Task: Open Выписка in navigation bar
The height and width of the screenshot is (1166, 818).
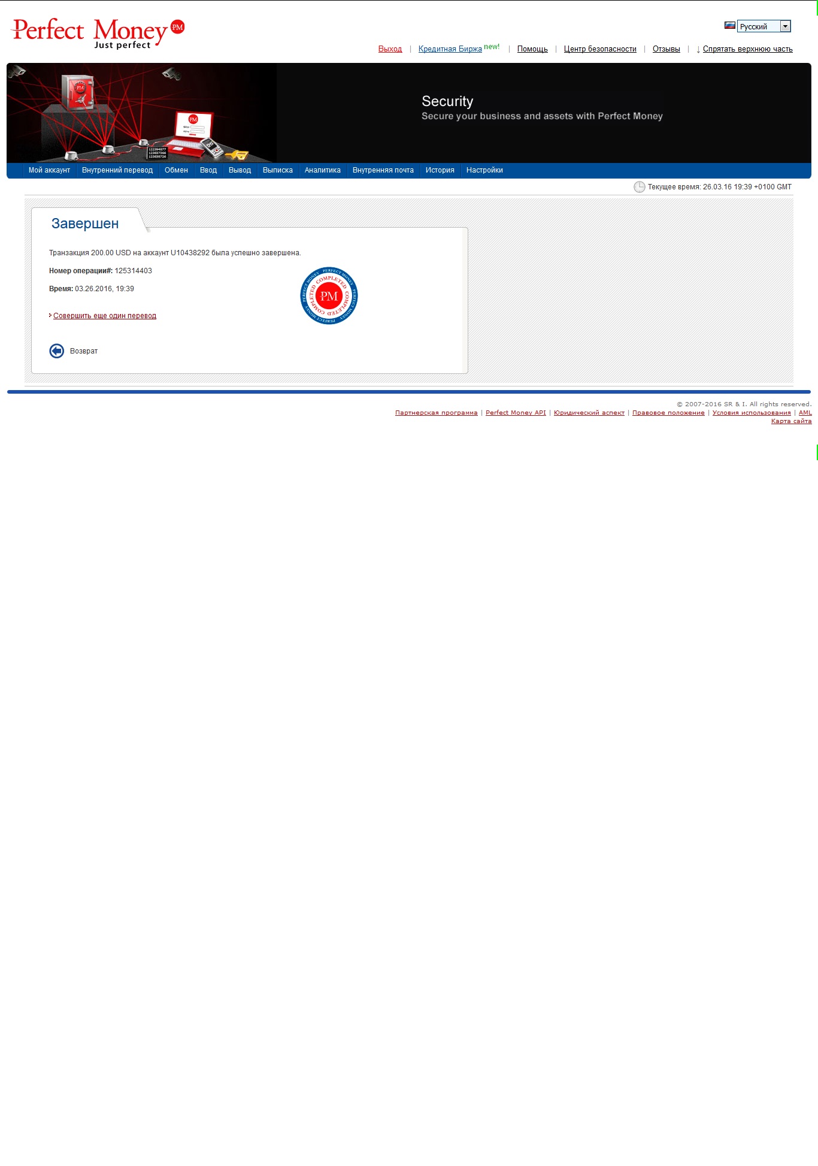Action: coord(278,170)
